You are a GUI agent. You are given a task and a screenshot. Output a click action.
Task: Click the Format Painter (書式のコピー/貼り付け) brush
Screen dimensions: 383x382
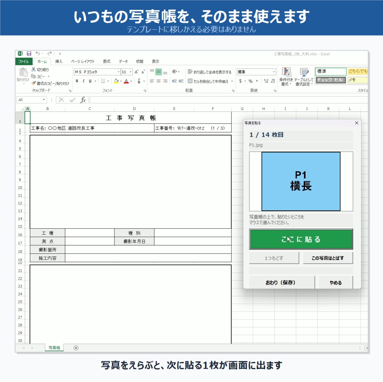click(33, 83)
